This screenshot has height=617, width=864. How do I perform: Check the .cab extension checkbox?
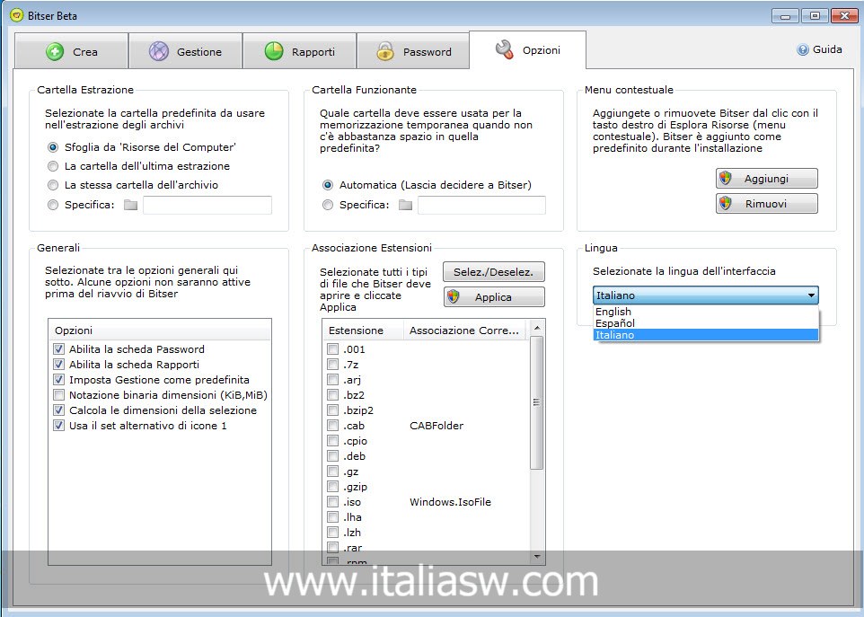[333, 426]
